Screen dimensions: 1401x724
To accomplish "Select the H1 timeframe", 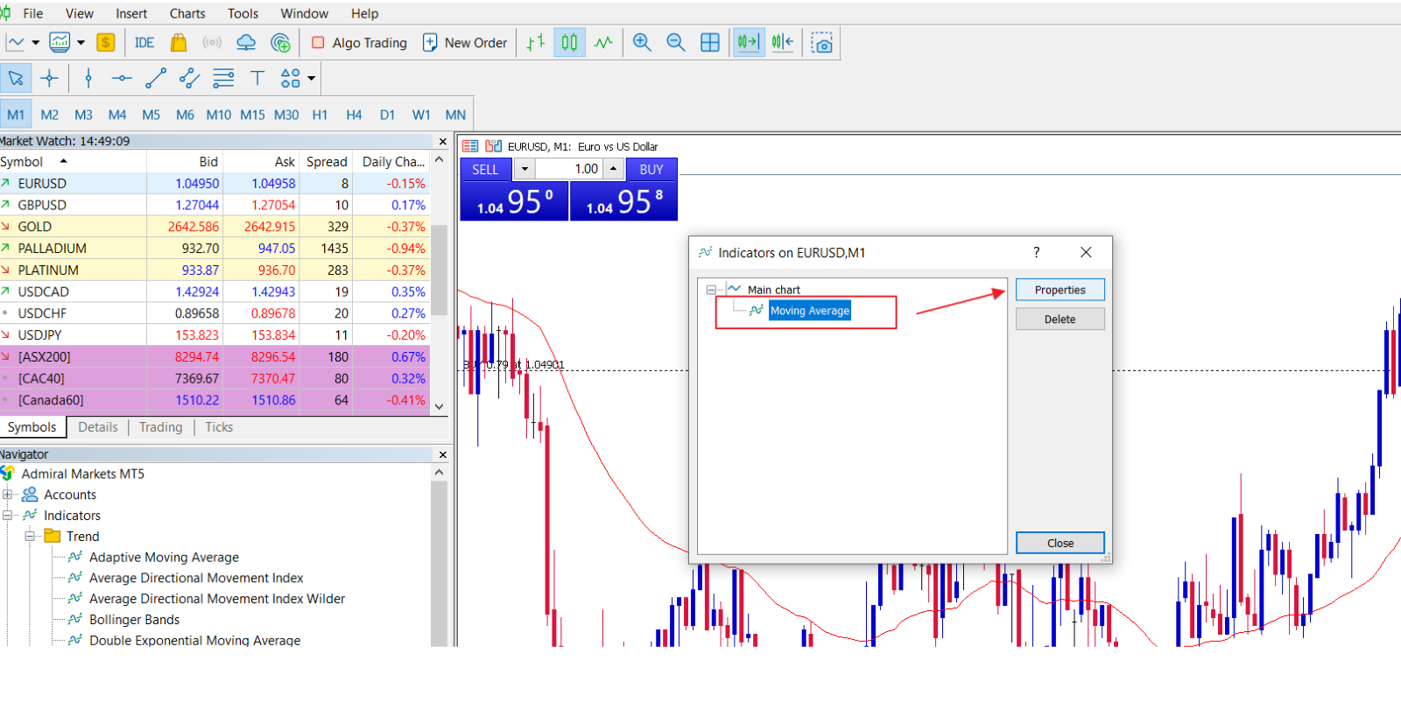I will pyautogui.click(x=320, y=115).
